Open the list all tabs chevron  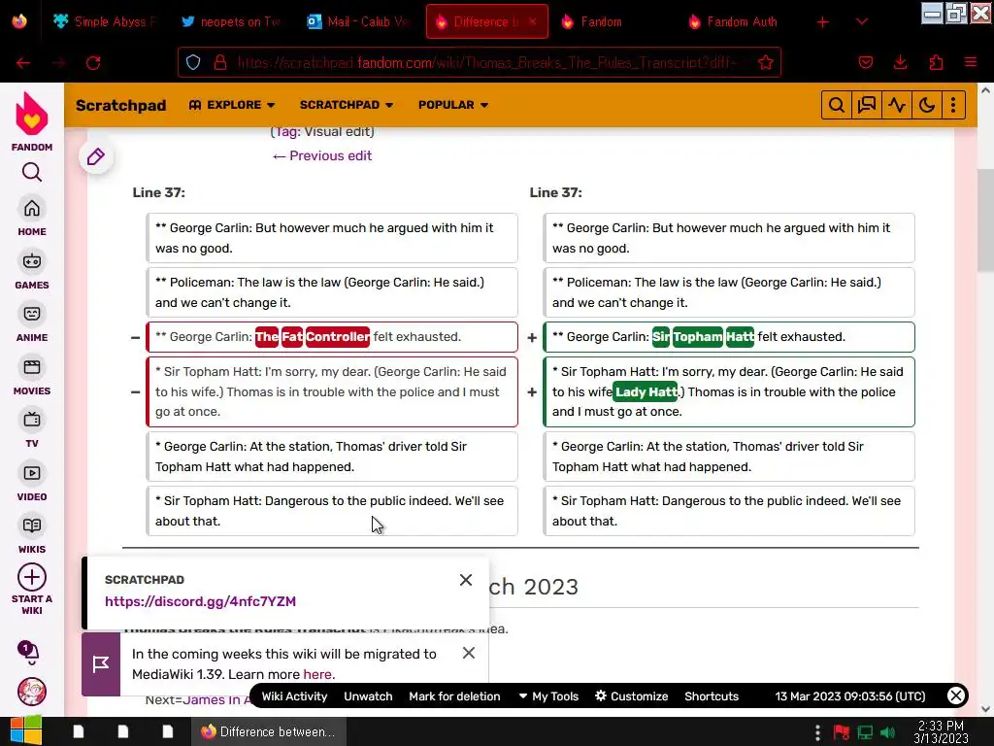click(x=862, y=21)
